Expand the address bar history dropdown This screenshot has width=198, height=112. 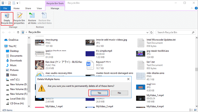(147, 33)
